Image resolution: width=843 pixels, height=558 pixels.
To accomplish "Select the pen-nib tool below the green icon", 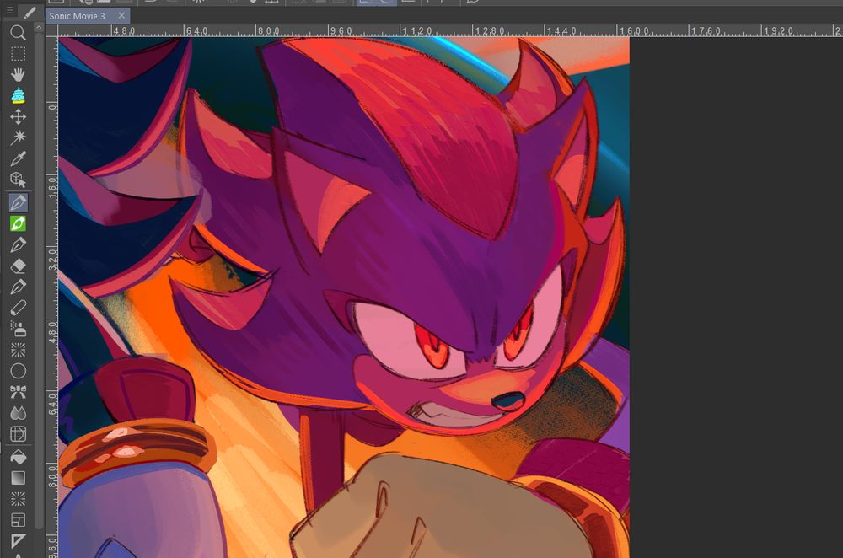I will click(x=18, y=244).
